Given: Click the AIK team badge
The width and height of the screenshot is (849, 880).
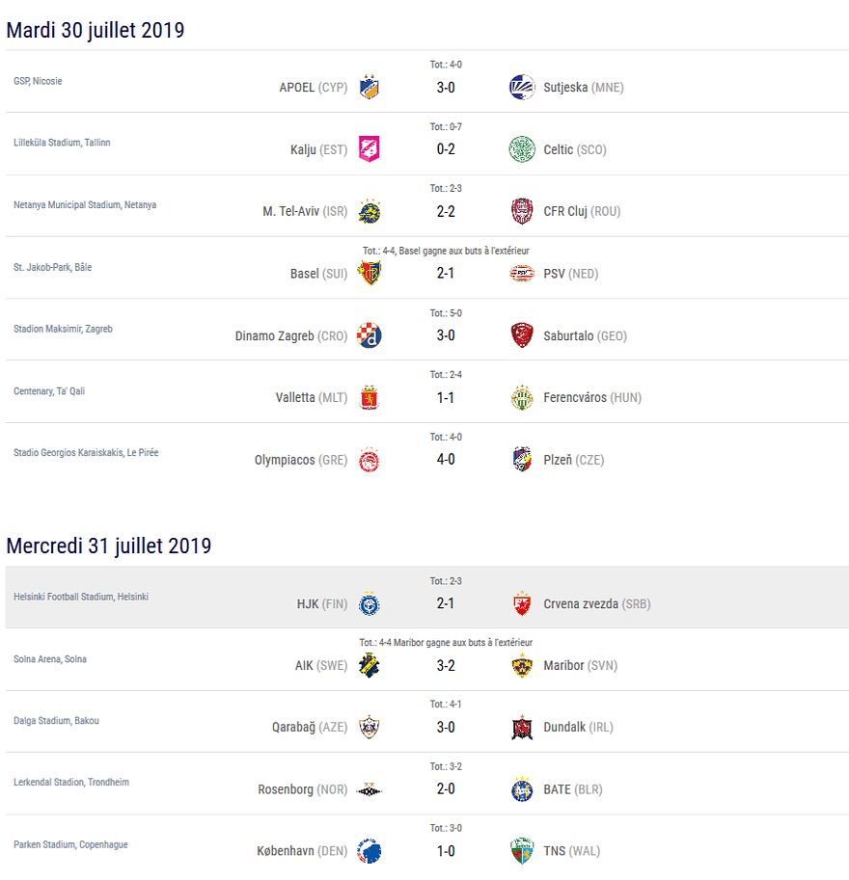Looking at the screenshot, I should [x=369, y=666].
